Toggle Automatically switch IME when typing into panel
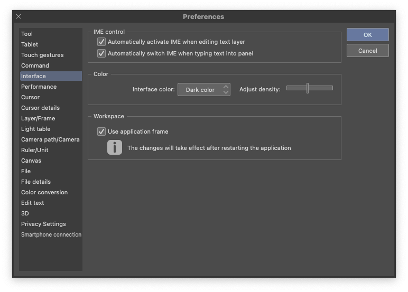This screenshot has height=292, width=408. 101,53
